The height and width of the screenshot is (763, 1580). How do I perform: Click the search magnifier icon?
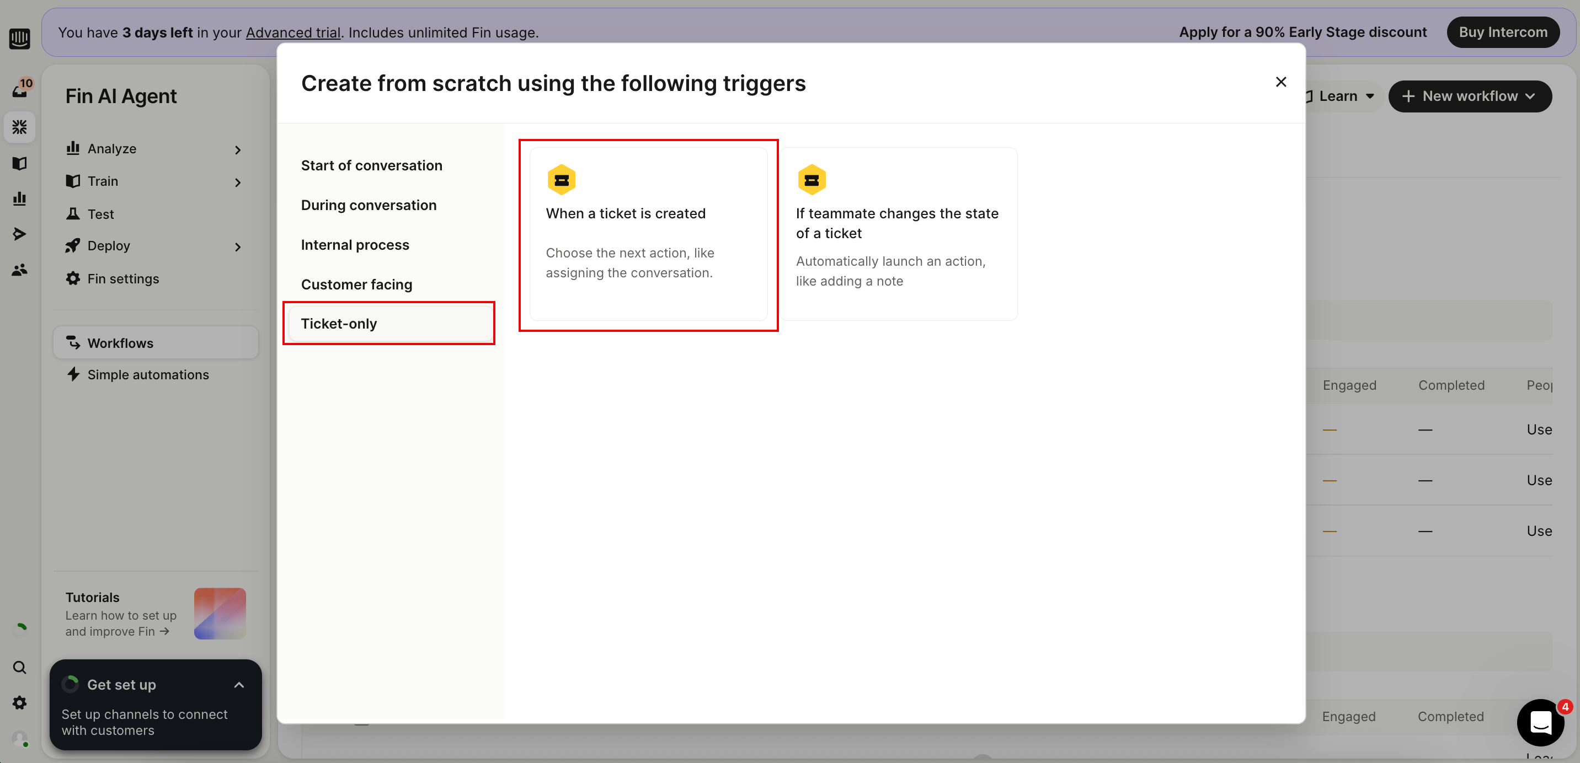[x=20, y=668]
